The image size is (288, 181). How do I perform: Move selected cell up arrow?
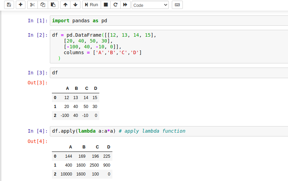click(65, 5)
